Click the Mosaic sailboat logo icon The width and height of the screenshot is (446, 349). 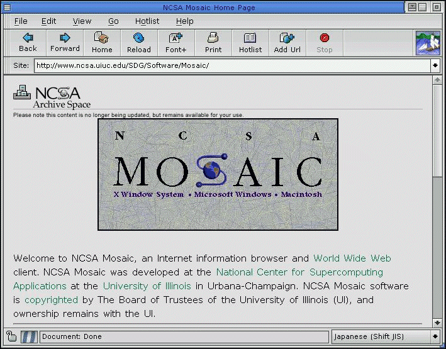click(x=428, y=43)
